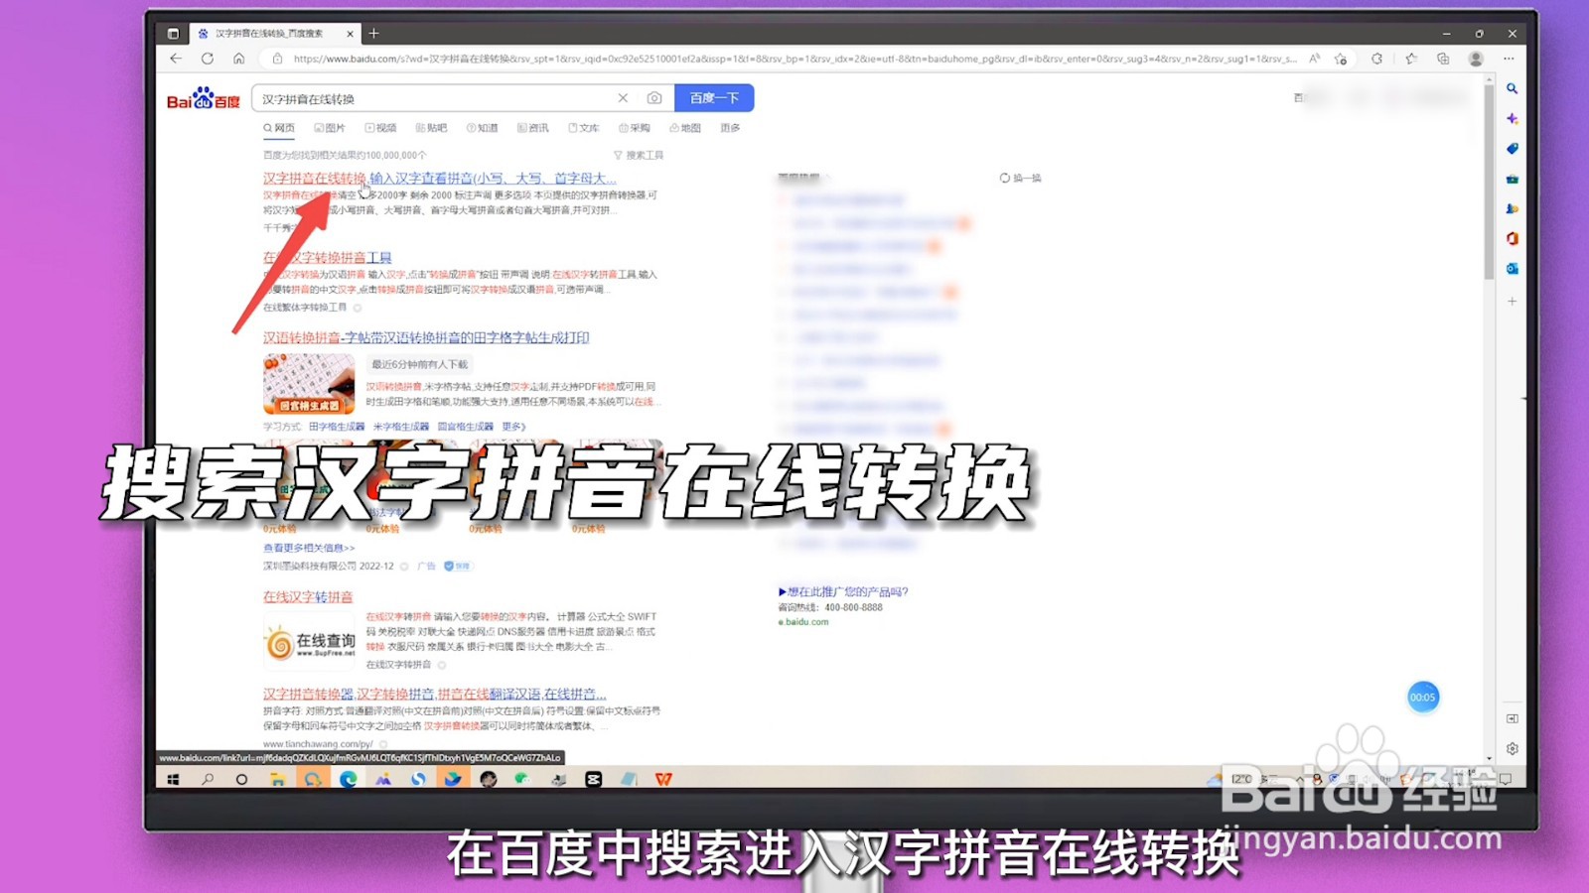The width and height of the screenshot is (1589, 893).
Task: Open the sidebar Outlook icon
Action: (1512, 269)
